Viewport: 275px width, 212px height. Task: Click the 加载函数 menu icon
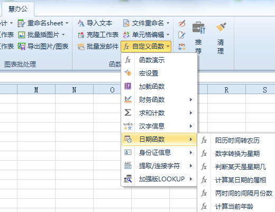128,86
